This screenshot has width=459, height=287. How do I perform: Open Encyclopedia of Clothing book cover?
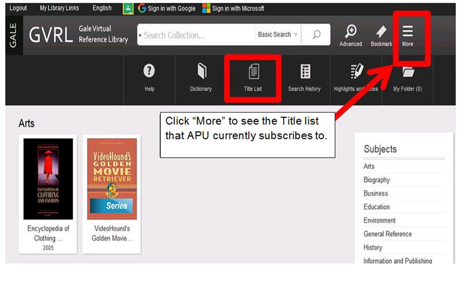[48, 179]
